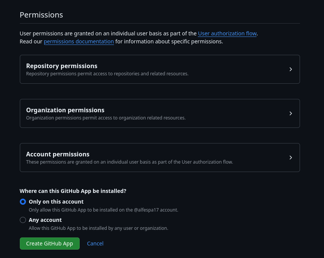Click the Repository permissions chevron arrow

(290, 69)
